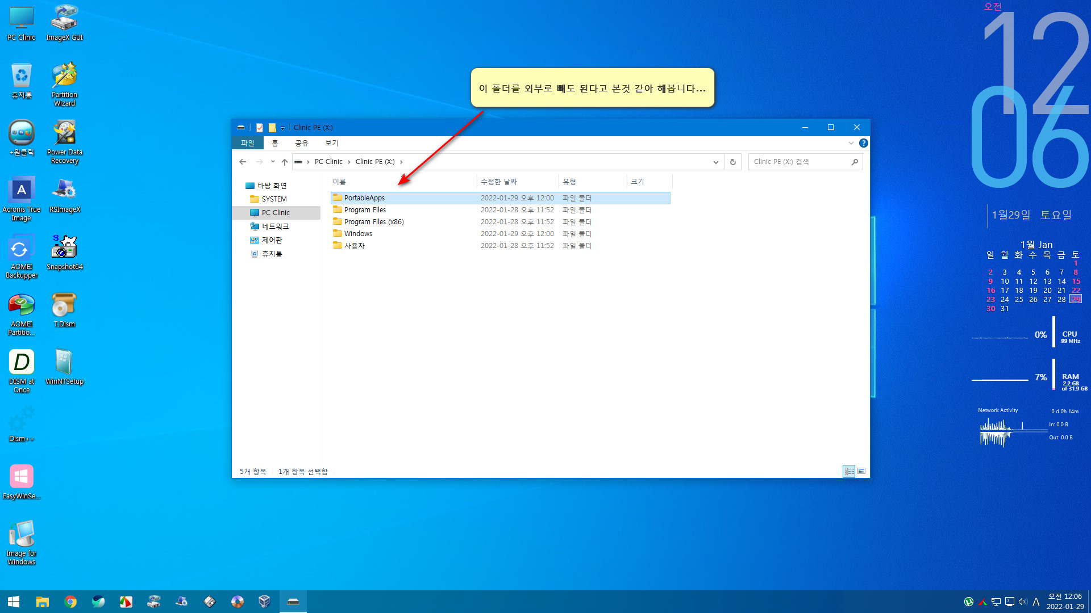Image resolution: width=1091 pixels, height=613 pixels.
Task: Open Power Data Recovery shortcut
Action: click(64, 142)
